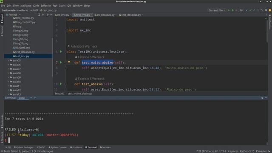Click the Rollback undo arrow icon
Image resolution: width=272 pixels, height=153 pixels.
[x=262, y=10]
